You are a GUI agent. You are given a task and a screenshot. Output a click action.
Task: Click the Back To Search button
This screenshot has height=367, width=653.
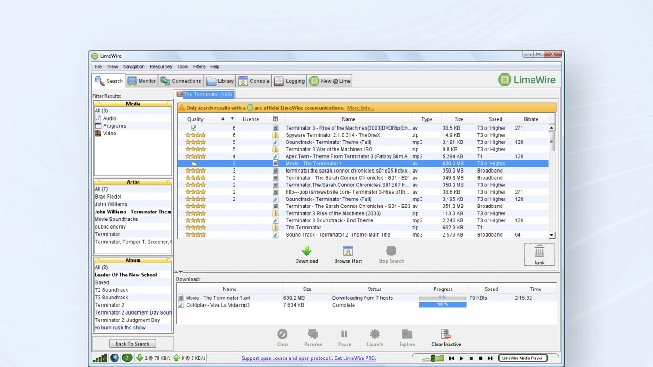click(132, 343)
